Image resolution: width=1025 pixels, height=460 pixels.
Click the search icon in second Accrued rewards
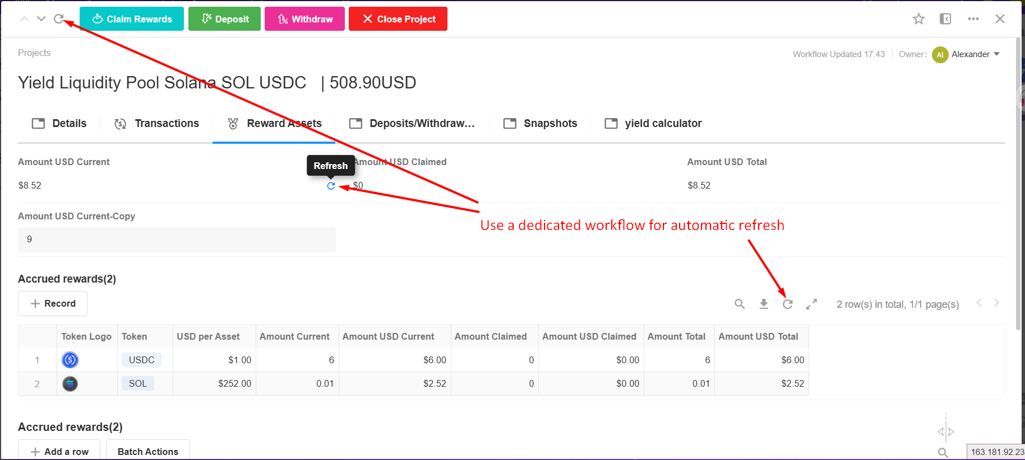[x=943, y=452]
